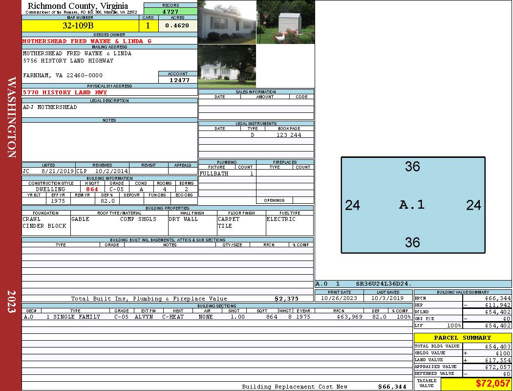This screenshot has height=391, width=513.
Task: Click roof material COMP SHGLS
Action: [138, 219]
